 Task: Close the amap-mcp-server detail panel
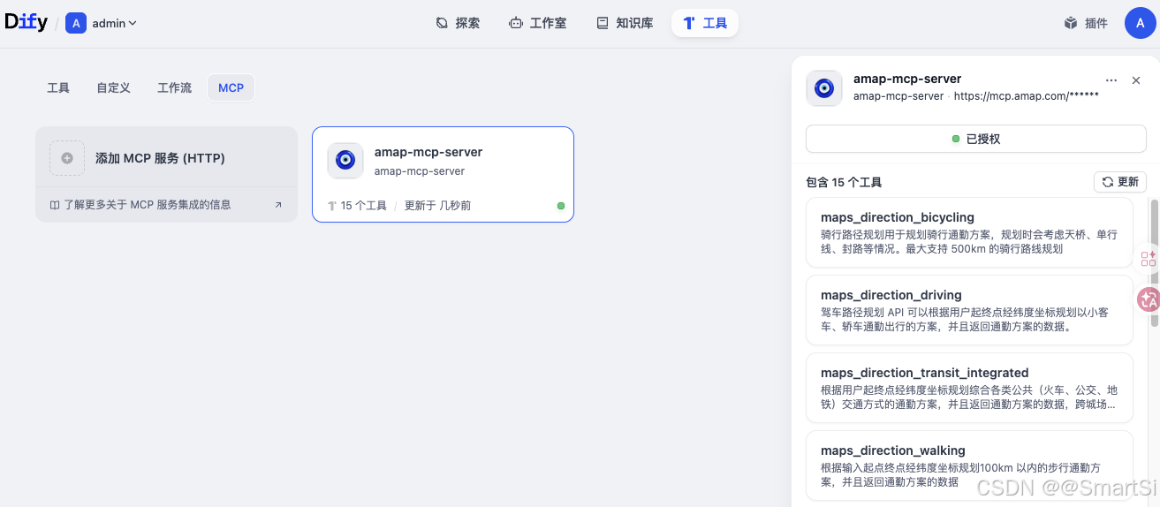[x=1136, y=80]
